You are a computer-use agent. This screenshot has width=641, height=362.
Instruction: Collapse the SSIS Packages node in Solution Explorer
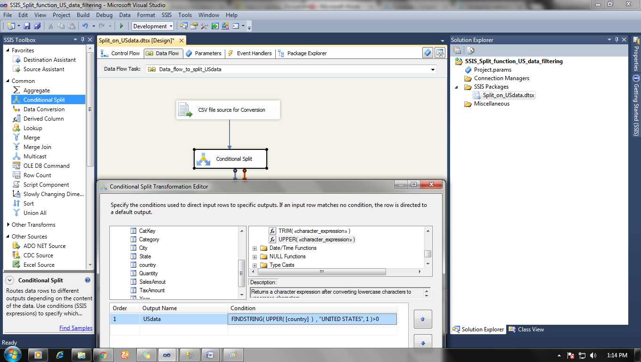(x=456, y=87)
